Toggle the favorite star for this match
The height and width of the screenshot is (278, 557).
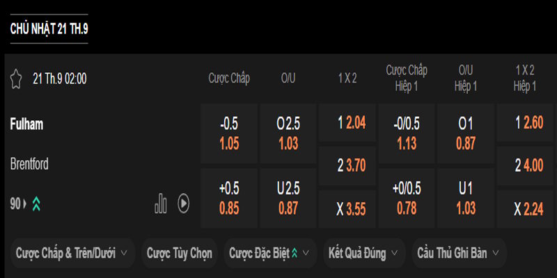(16, 79)
